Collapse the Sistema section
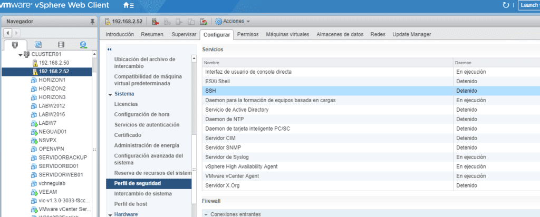The height and width of the screenshot is (217, 540). pos(110,94)
